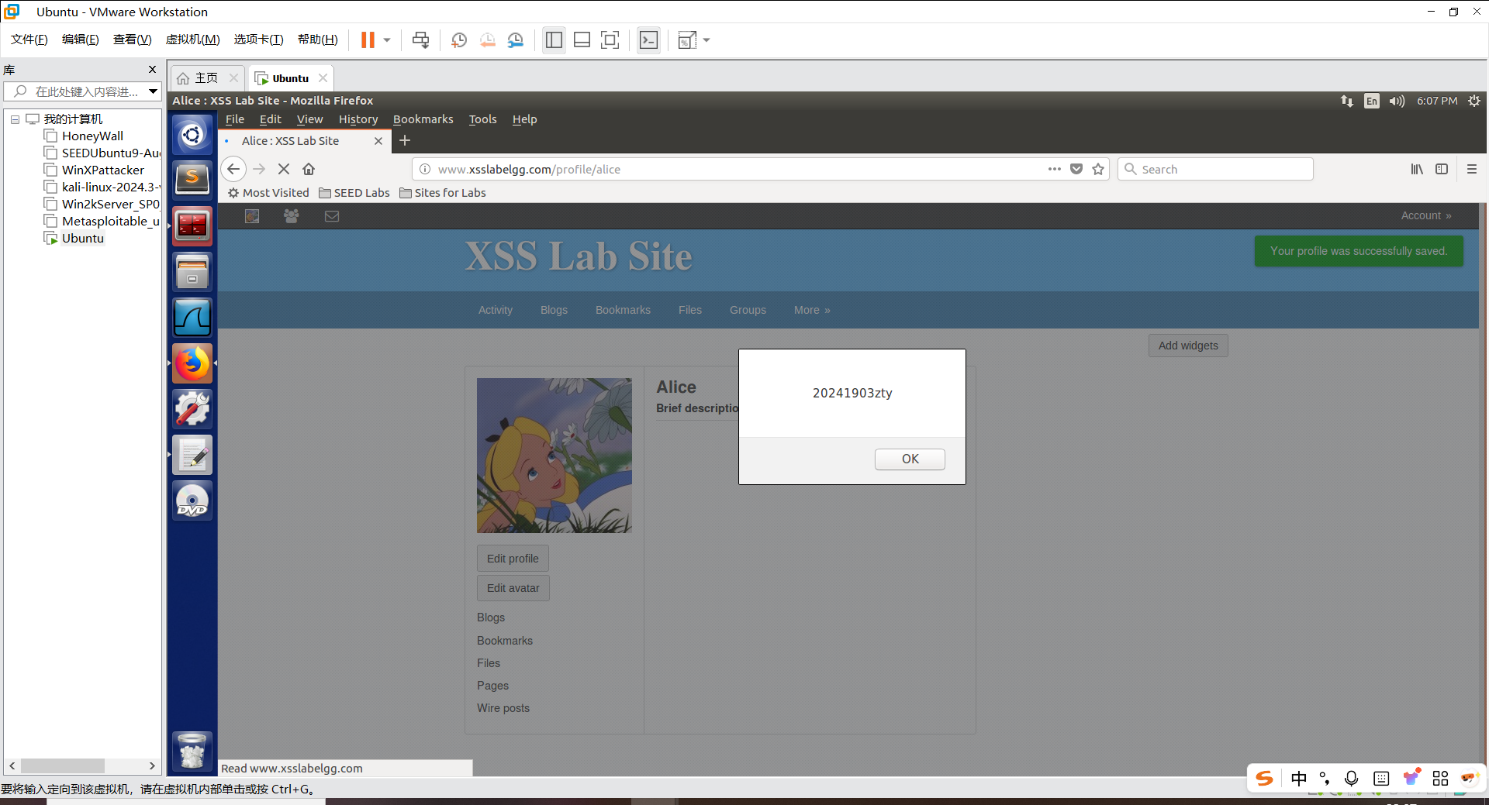Send Ctrl+Alt+Del to the virtual machine

(x=420, y=40)
